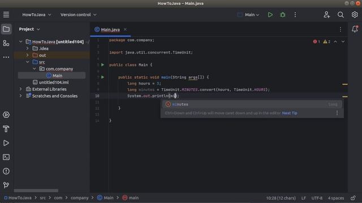Open the Git tool window icon

(x=6, y=185)
